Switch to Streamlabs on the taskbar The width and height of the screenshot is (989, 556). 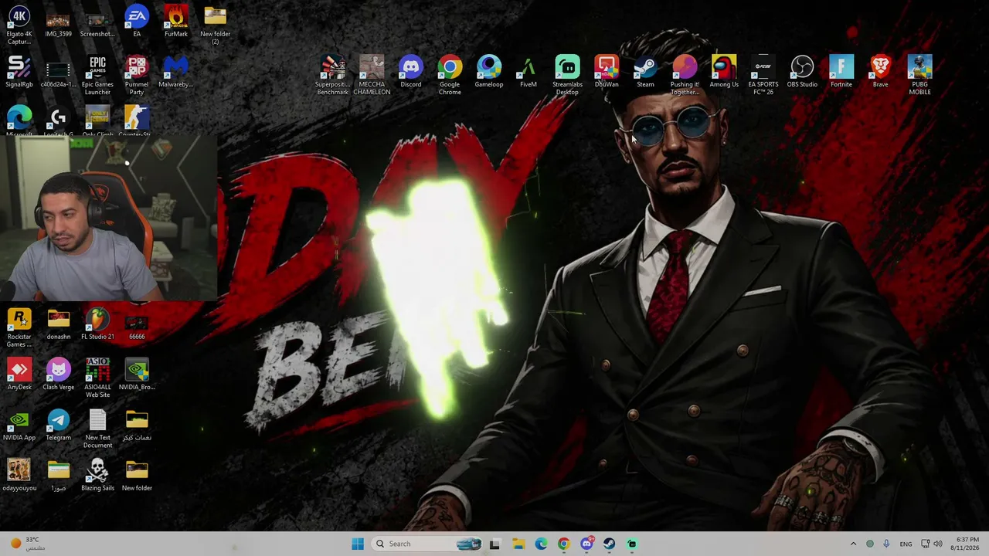[632, 544]
